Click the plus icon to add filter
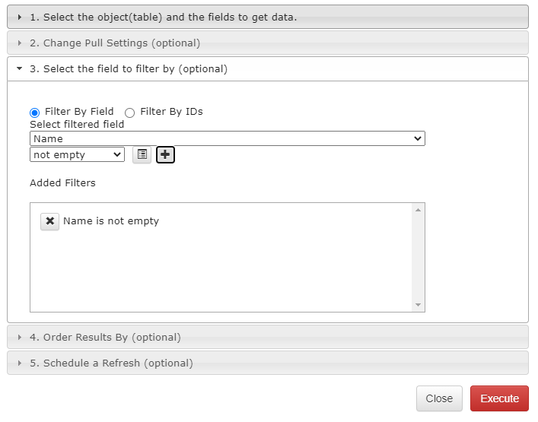Screen dimensions: 538x422 click(165, 154)
